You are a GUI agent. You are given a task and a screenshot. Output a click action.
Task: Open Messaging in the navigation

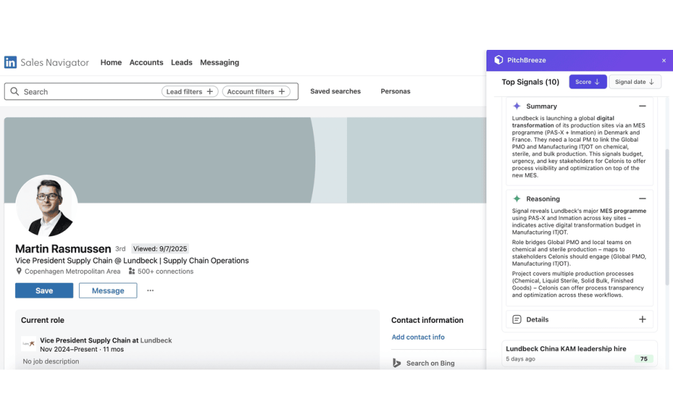pyautogui.click(x=220, y=62)
